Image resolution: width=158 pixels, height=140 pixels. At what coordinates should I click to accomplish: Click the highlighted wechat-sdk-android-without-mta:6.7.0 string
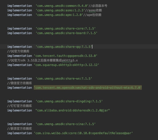pyautogui.click(x=88, y=88)
